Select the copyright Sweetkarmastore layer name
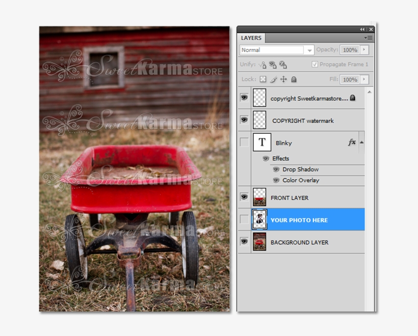Image resolution: width=418 pixels, height=336 pixels. (309, 99)
